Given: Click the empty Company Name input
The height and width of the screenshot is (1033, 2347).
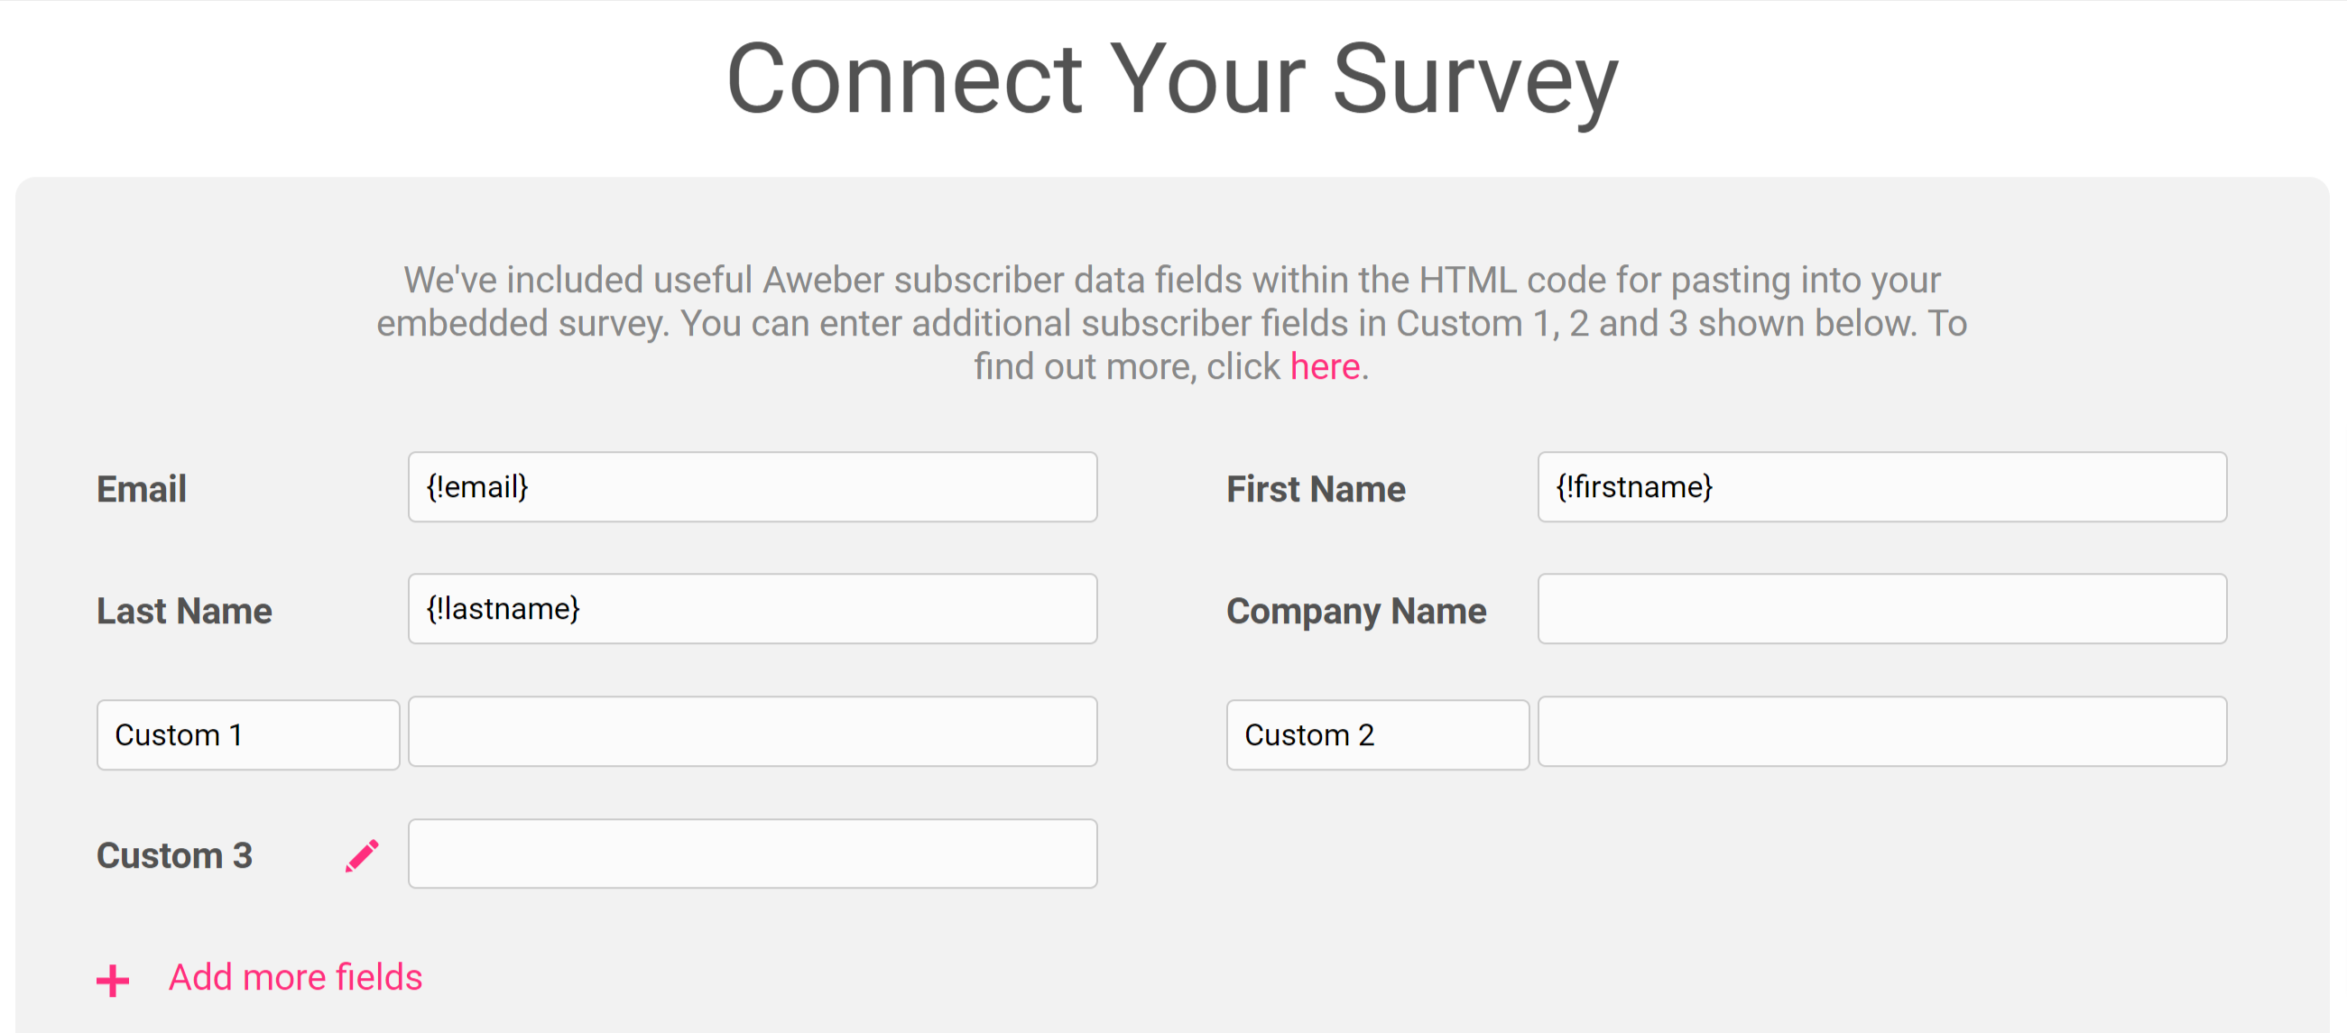Looking at the screenshot, I should pyautogui.click(x=1882, y=608).
